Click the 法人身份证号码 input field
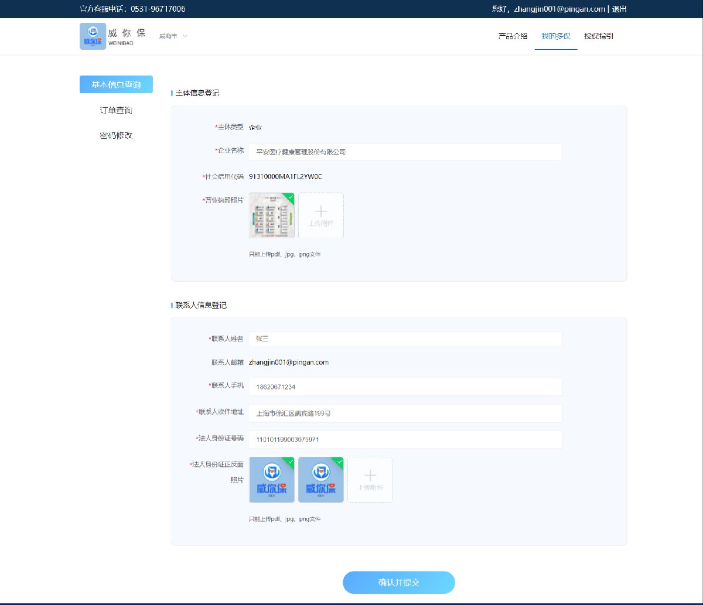Image resolution: width=703 pixels, height=605 pixels. [x=405, y=439]
